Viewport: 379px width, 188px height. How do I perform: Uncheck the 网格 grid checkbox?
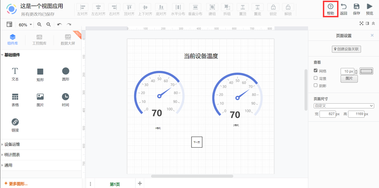click(316, 71)
